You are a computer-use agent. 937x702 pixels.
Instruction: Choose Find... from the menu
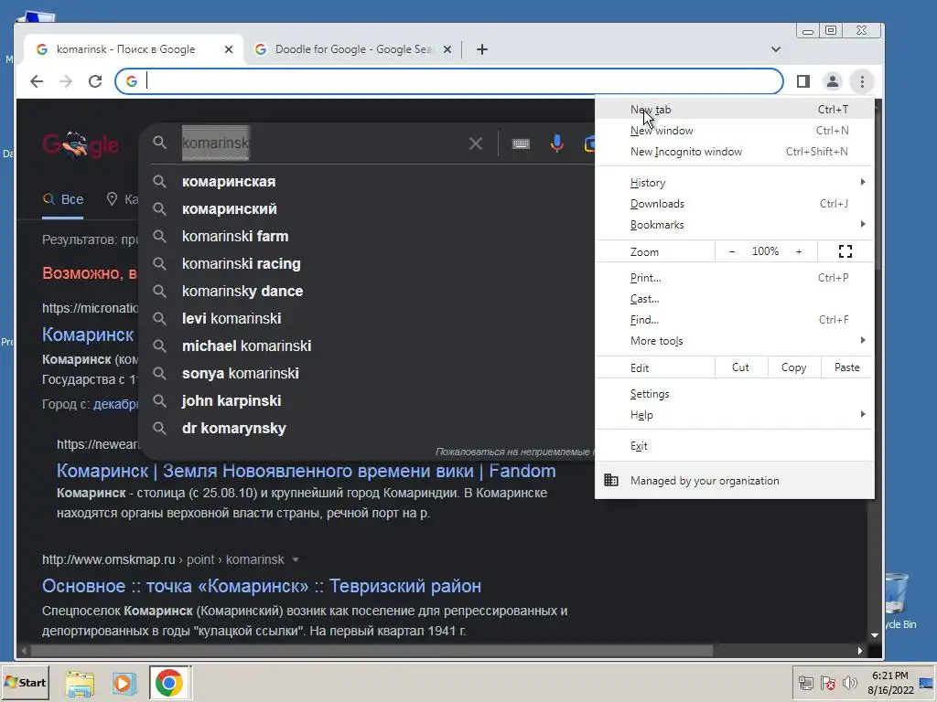coord(735,320)
